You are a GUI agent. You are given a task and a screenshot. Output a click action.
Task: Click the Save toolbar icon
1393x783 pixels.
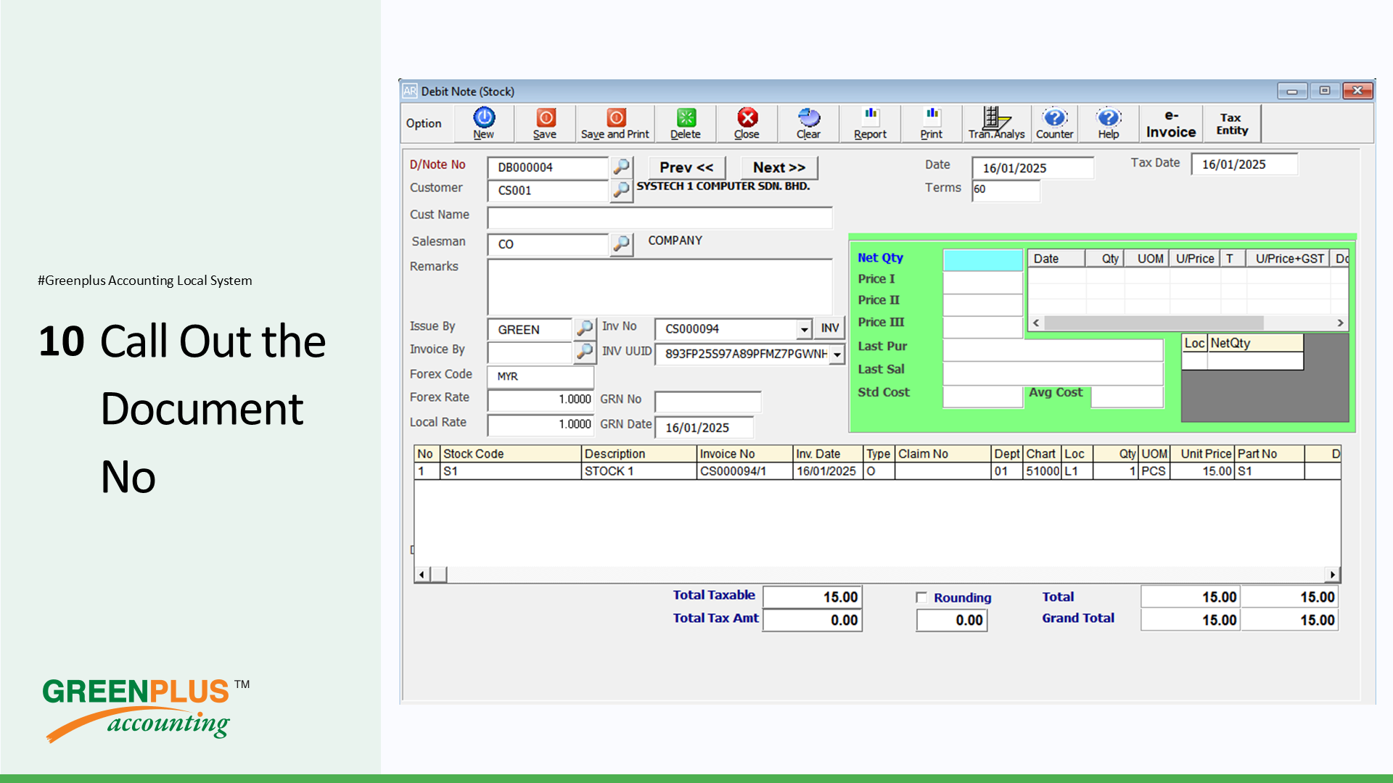pyautogui.click(x=545, y=123)
